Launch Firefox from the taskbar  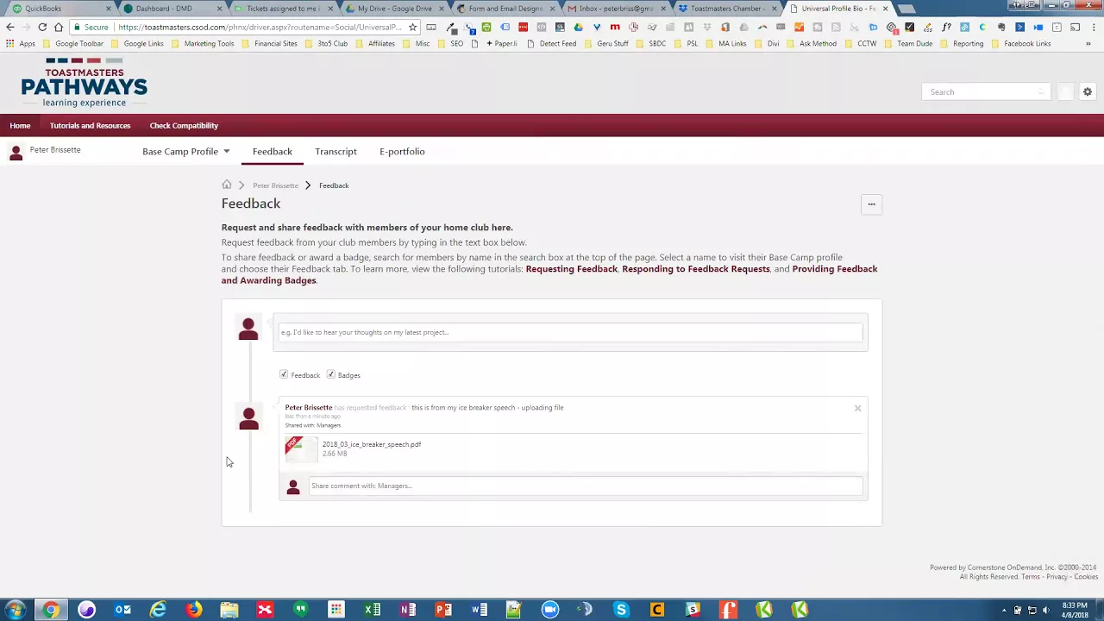193,610
